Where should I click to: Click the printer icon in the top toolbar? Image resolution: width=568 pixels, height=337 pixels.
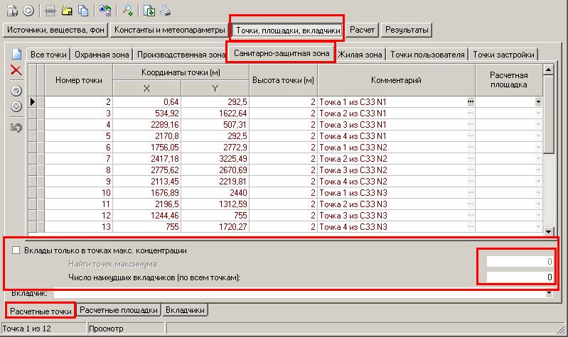point(165,10)
